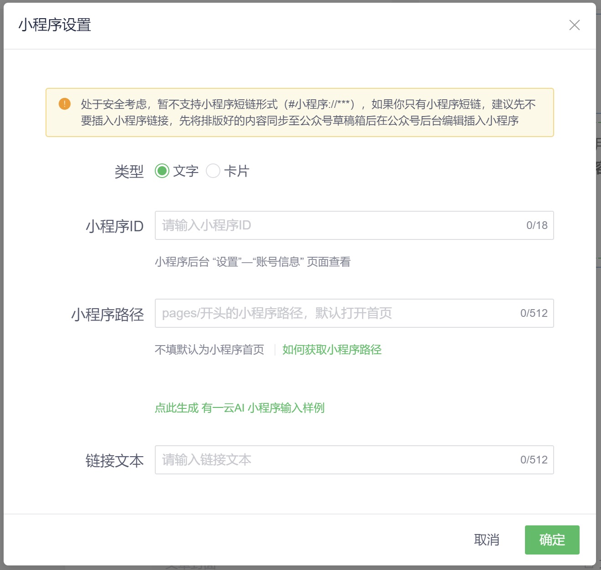
Task: Open the 如何获取小程序路径 help link
Action: pos(332,350)
